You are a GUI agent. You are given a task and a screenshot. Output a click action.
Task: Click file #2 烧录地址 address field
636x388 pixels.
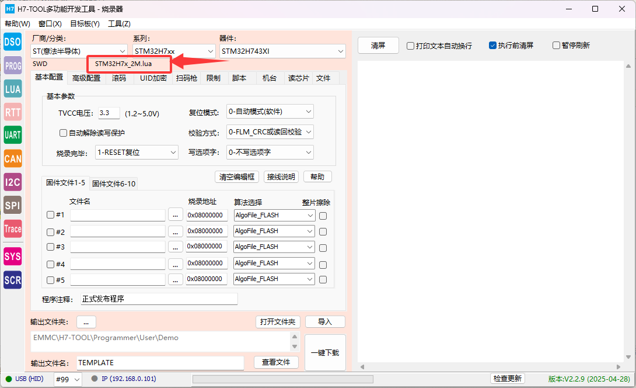click(207, 231)
